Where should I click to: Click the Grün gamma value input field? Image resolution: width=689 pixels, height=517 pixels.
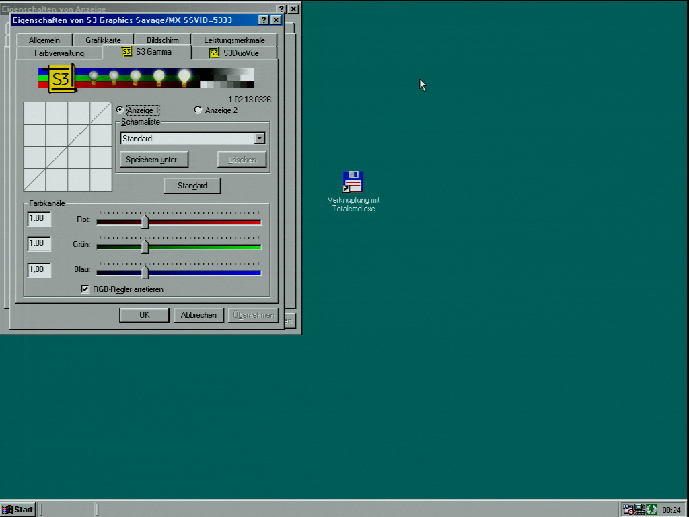click(x=39, y=244)
